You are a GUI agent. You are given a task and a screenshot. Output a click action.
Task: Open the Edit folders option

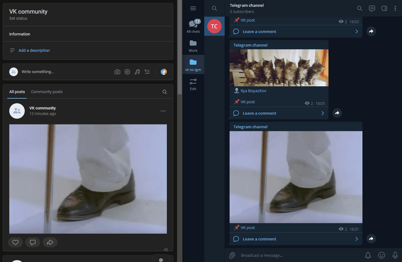pos(193,84)
